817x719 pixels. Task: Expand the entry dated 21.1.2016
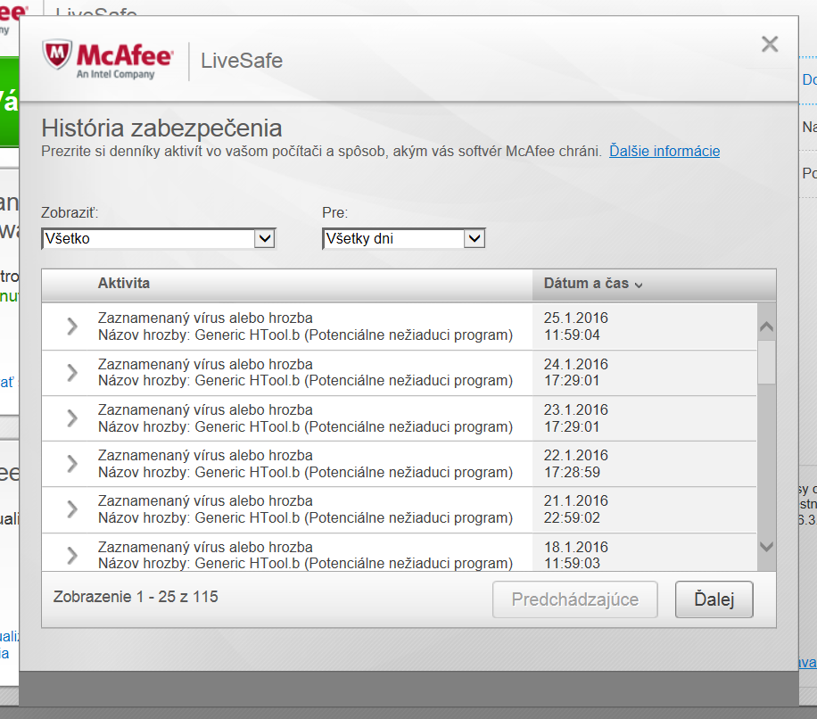[72, 509]
